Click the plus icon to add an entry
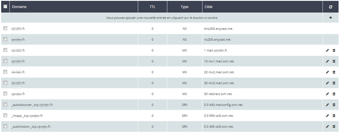340x132 pixels. (331, 18)
